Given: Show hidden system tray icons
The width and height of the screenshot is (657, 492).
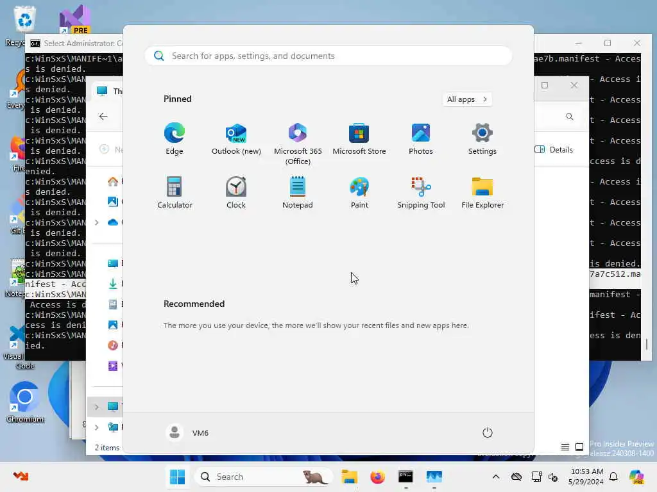Looking at the screenshot, I should tap(496, 477).
